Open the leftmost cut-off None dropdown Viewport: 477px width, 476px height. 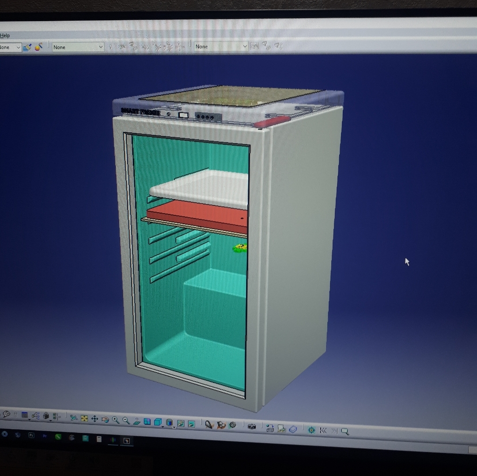coord(11,47)
